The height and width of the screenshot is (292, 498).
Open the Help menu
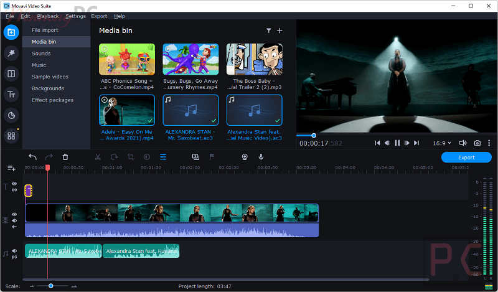(120, 16)
